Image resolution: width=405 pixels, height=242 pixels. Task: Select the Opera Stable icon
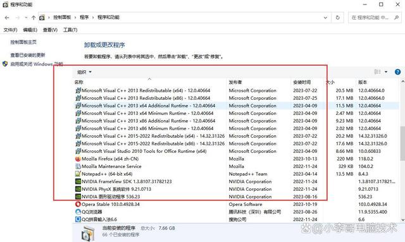78,204
